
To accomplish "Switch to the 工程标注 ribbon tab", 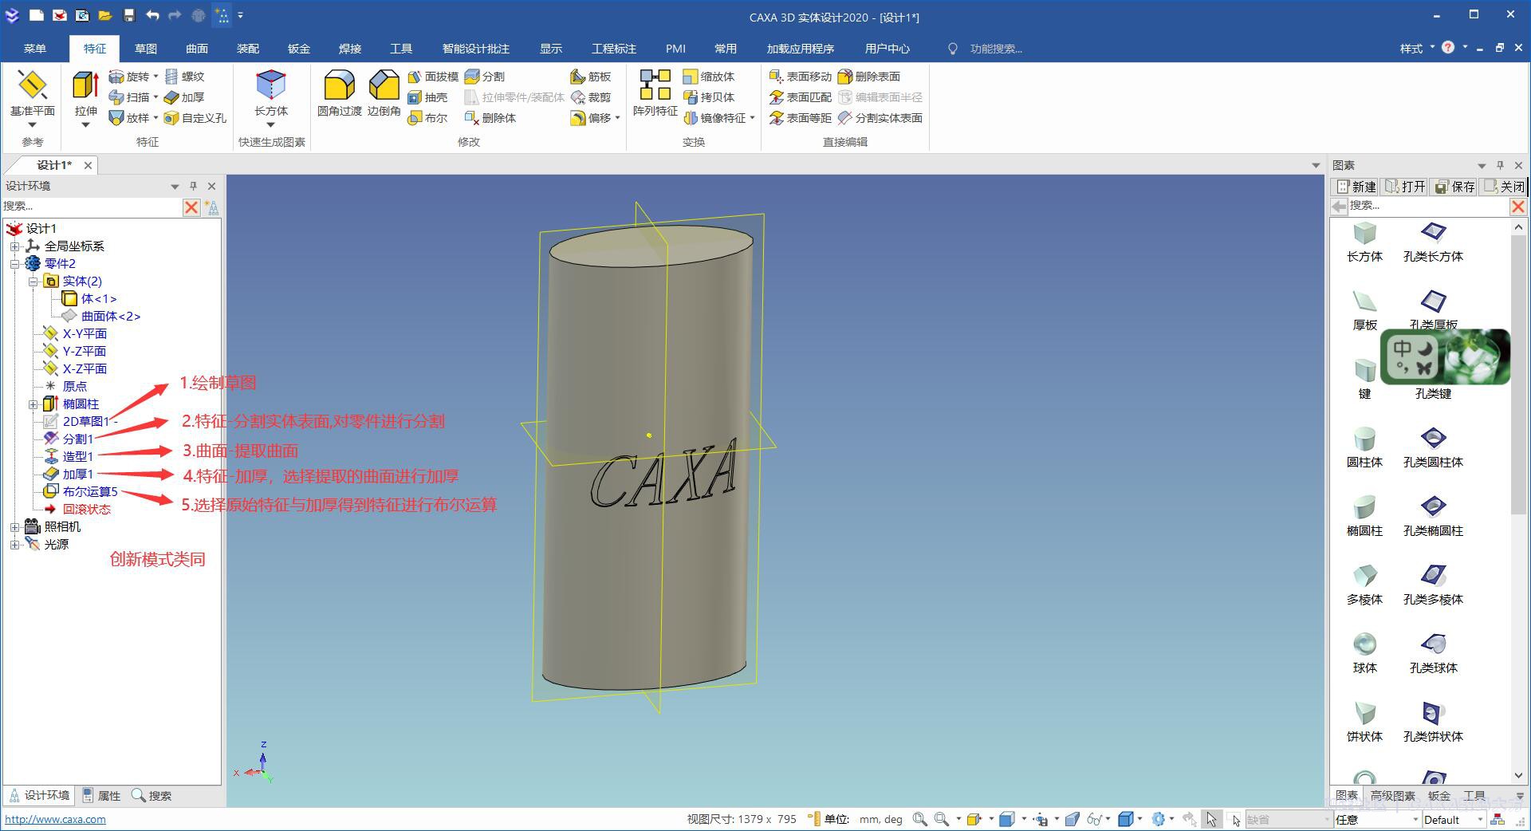I will pyautogui.click(x=614, y=49).
